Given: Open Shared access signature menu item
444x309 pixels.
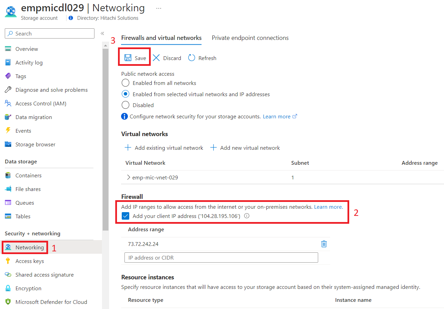Looking at the screenshot, I should 44,275.
